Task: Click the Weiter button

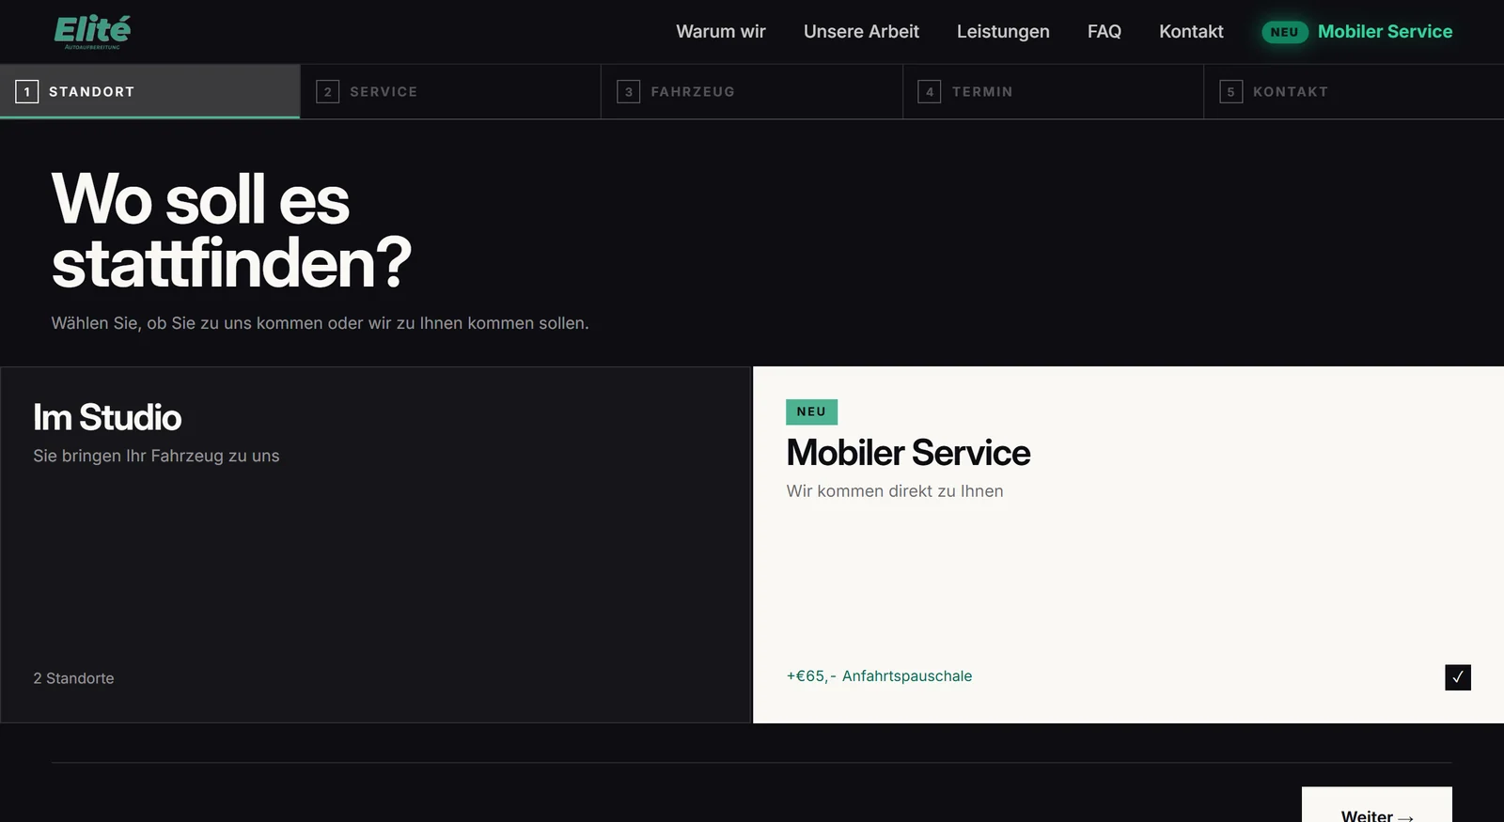Action: (x=1377, y=806)
